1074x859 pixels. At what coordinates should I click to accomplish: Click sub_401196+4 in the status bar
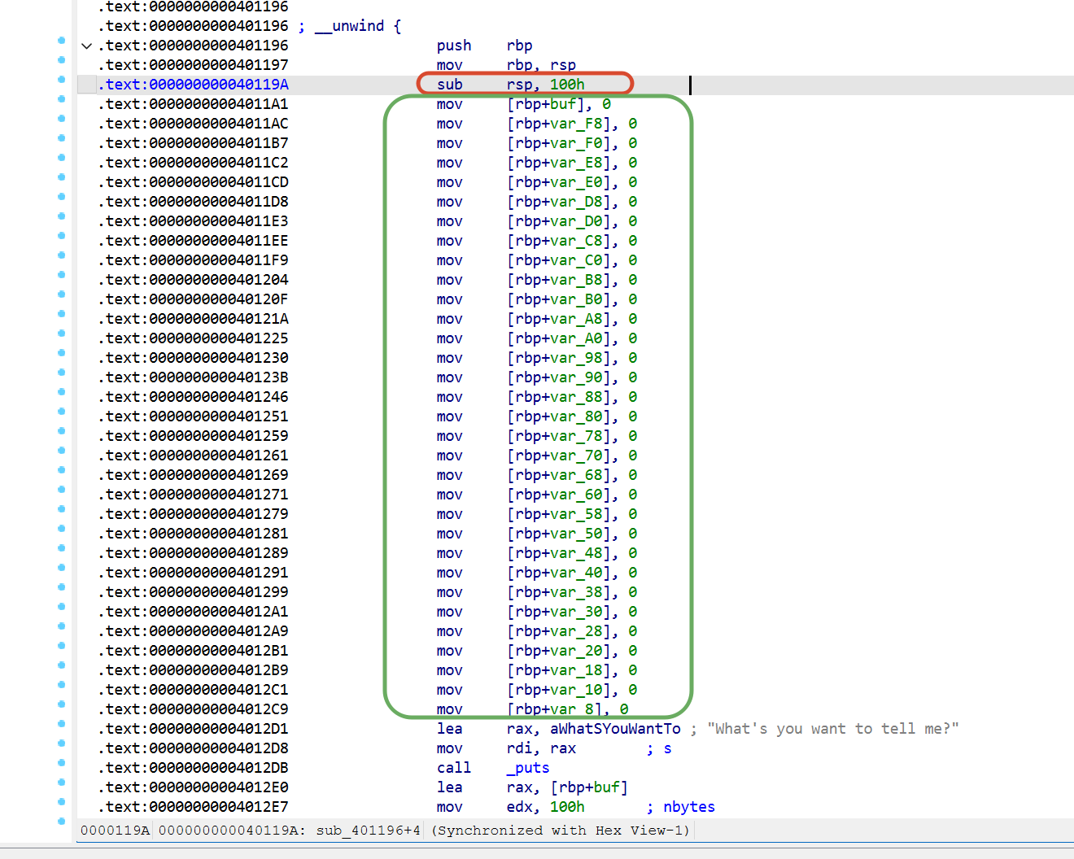coord(369,831)
